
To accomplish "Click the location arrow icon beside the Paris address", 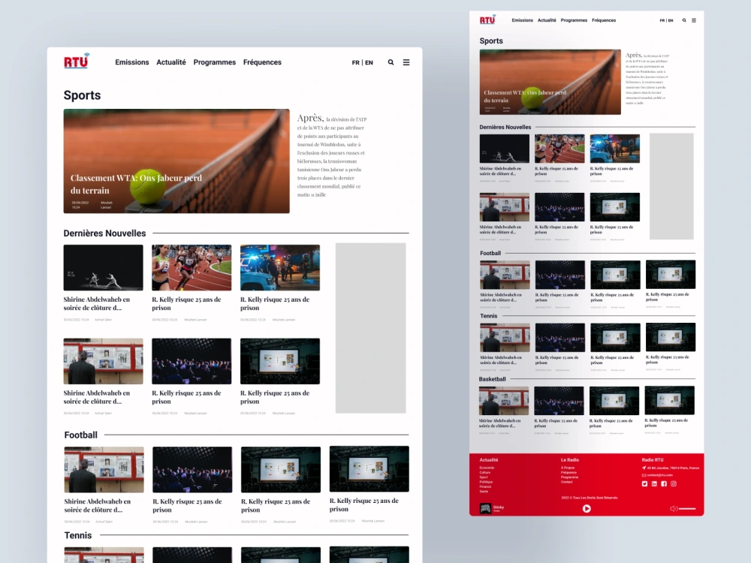I will pyautogui.click(x=644, y=468).
